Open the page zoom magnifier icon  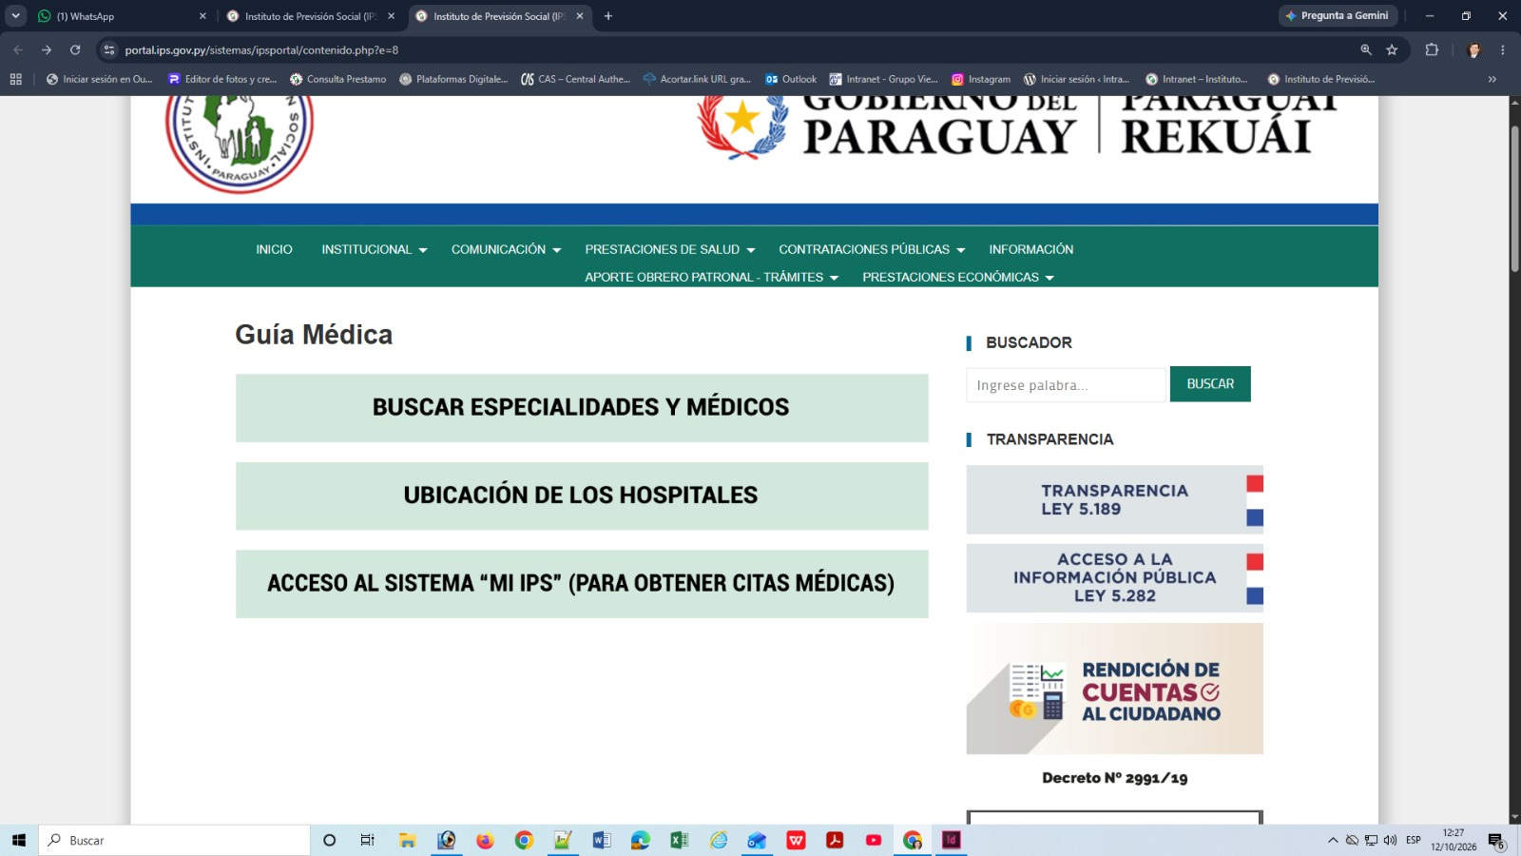1366,49
